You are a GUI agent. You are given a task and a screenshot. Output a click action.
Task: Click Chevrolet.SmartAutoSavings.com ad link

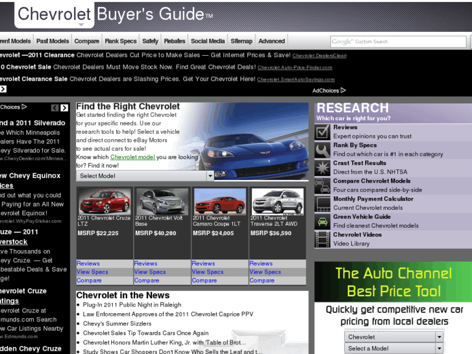(296, 79)
